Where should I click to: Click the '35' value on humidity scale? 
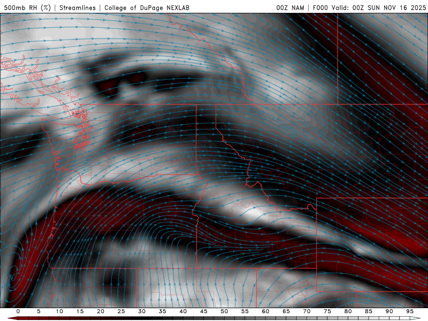coord(163,311)
